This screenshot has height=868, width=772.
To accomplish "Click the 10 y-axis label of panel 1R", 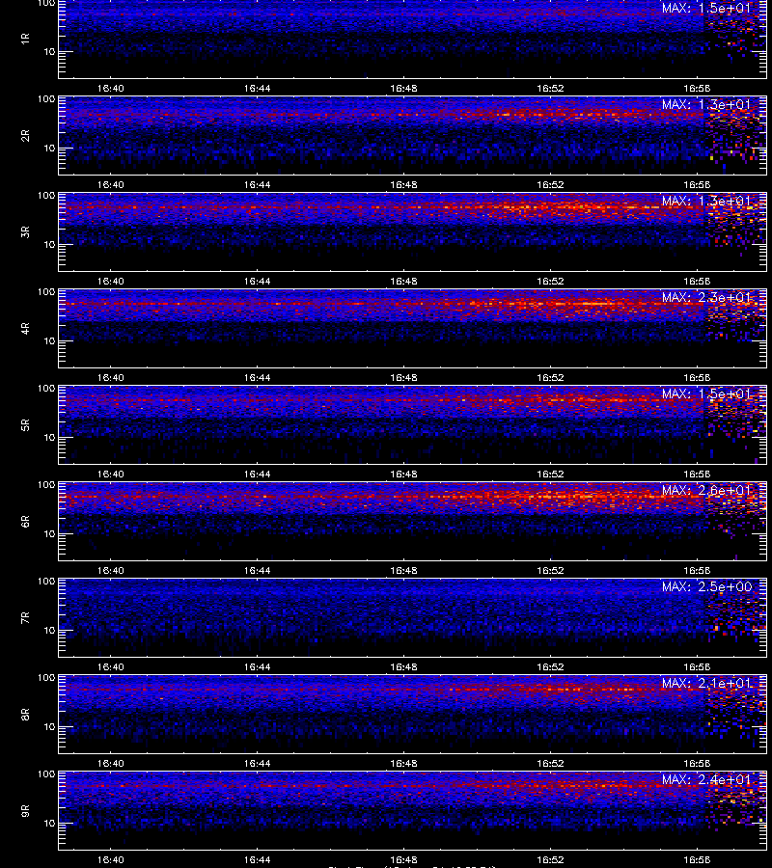I will (x=49, y=51).
